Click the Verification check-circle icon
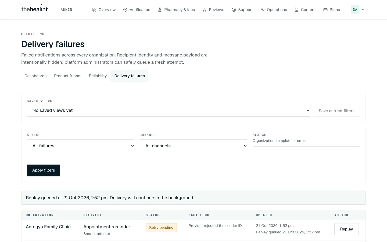 click(125, 10)
